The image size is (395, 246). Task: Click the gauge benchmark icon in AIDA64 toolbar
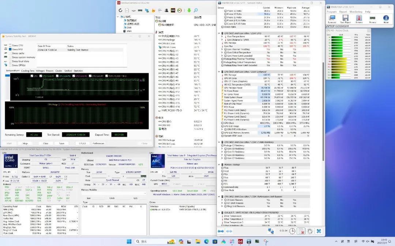180,10
